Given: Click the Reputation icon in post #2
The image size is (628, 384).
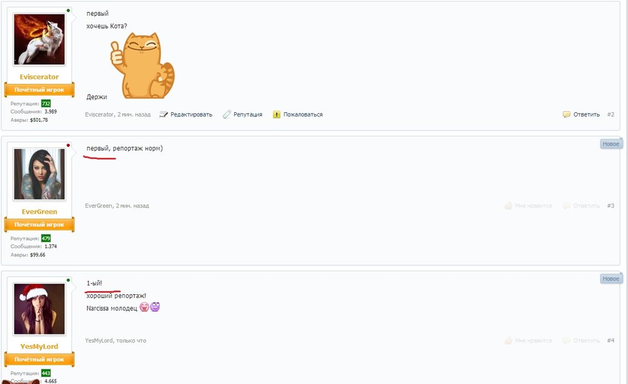Looking at the screenshot, I should (227, 114).
